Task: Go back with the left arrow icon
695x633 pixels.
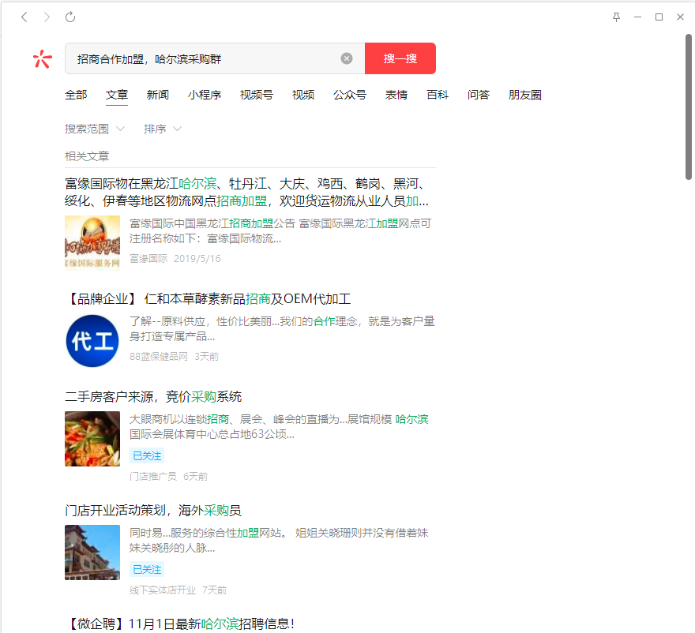Action: click(24, 17)
